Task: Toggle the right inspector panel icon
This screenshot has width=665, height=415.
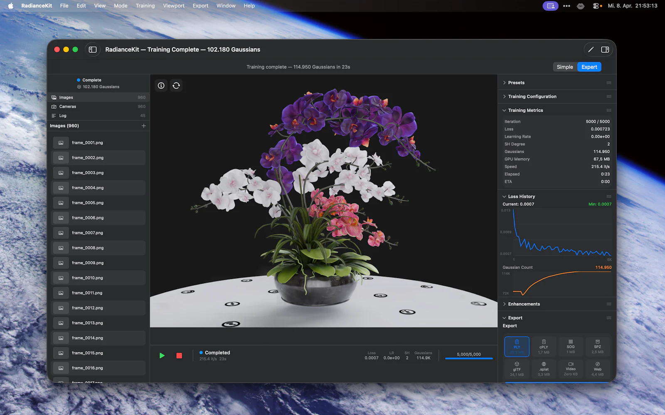Action: pos(605,49)
